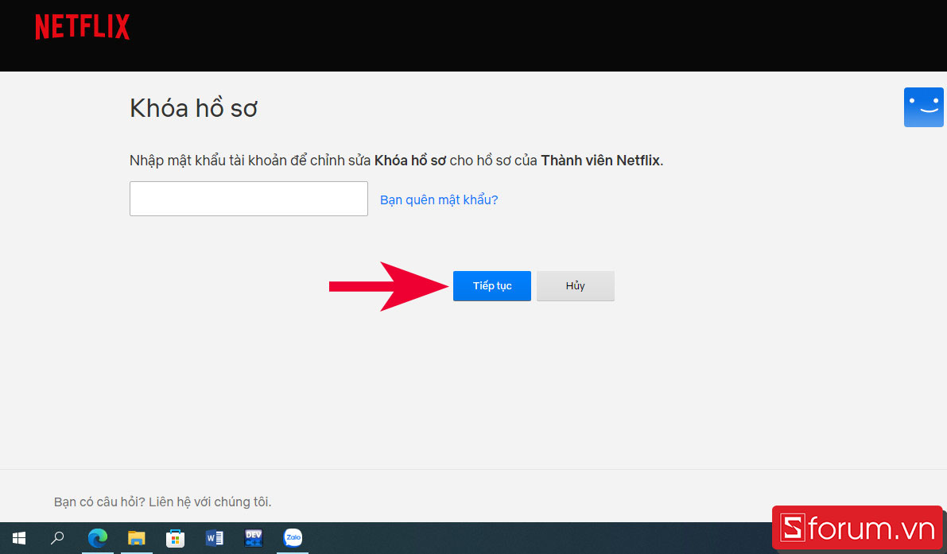Open the blue smiley profile avatar
The width and height of the screenshot is (947, 554).
[x=923, y=107]
